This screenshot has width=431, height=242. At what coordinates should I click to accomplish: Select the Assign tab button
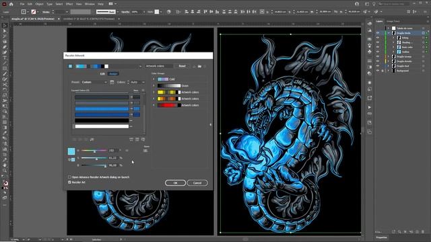(113, 74)
